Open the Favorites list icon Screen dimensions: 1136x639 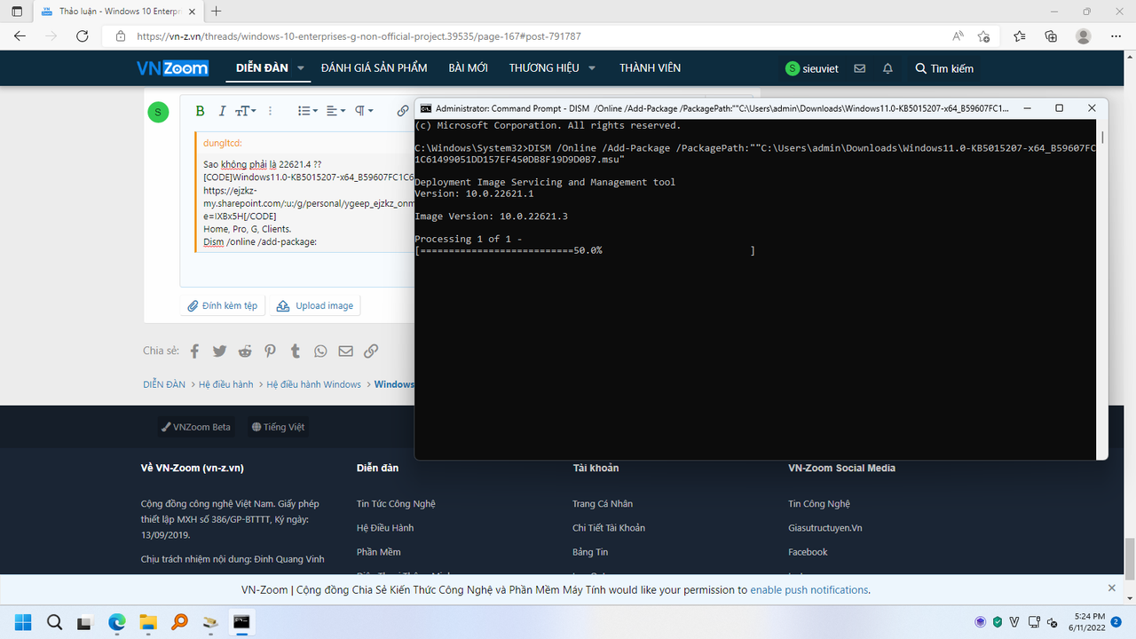pos(1020,36)
